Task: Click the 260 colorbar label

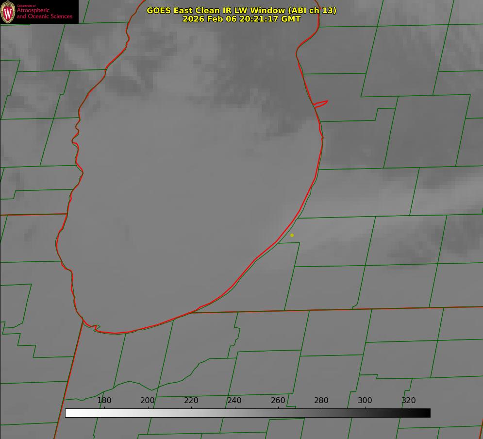Action: (x=278, y=400)
